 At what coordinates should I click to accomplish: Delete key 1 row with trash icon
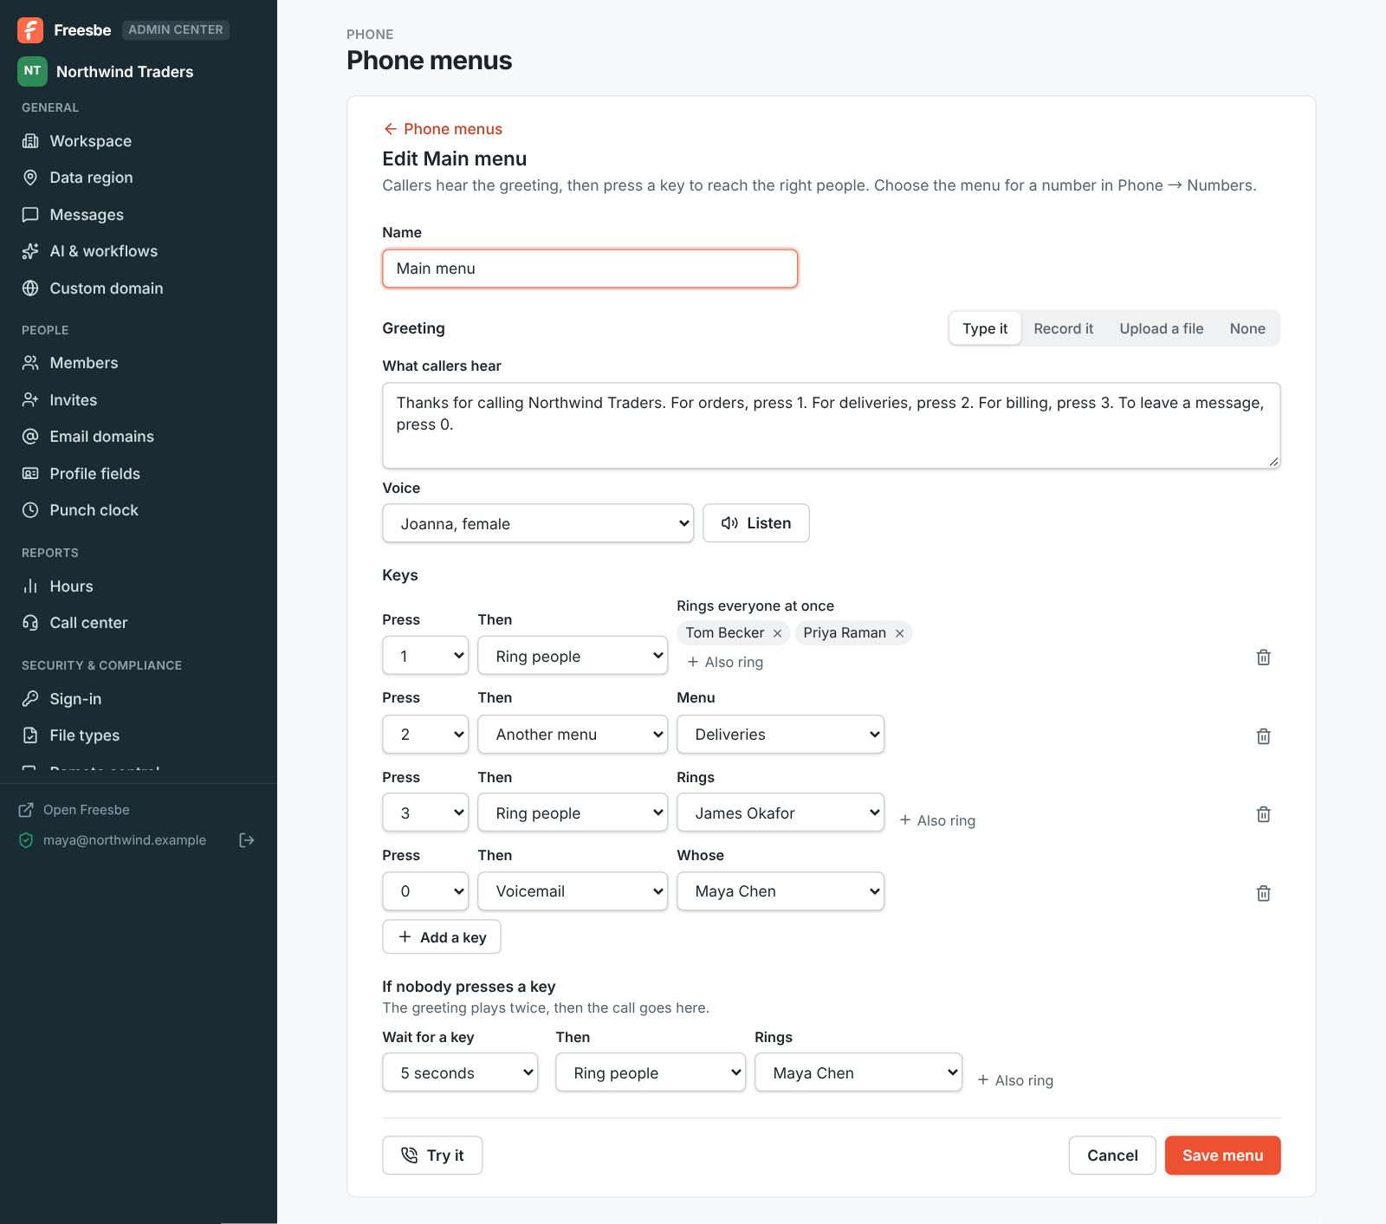[x=1264, y=657]
